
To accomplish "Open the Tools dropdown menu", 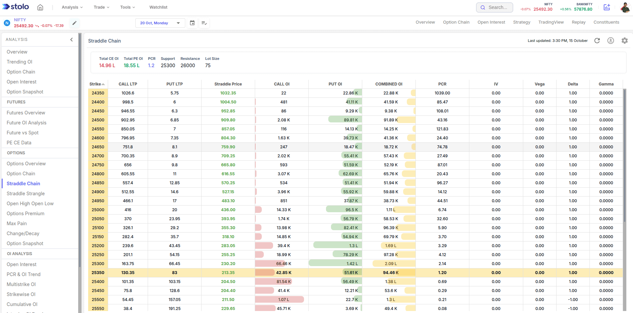I will click(127, 7).
